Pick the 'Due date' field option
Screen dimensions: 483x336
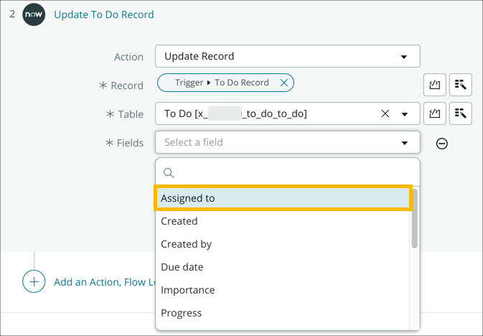[x=182, y=267]
